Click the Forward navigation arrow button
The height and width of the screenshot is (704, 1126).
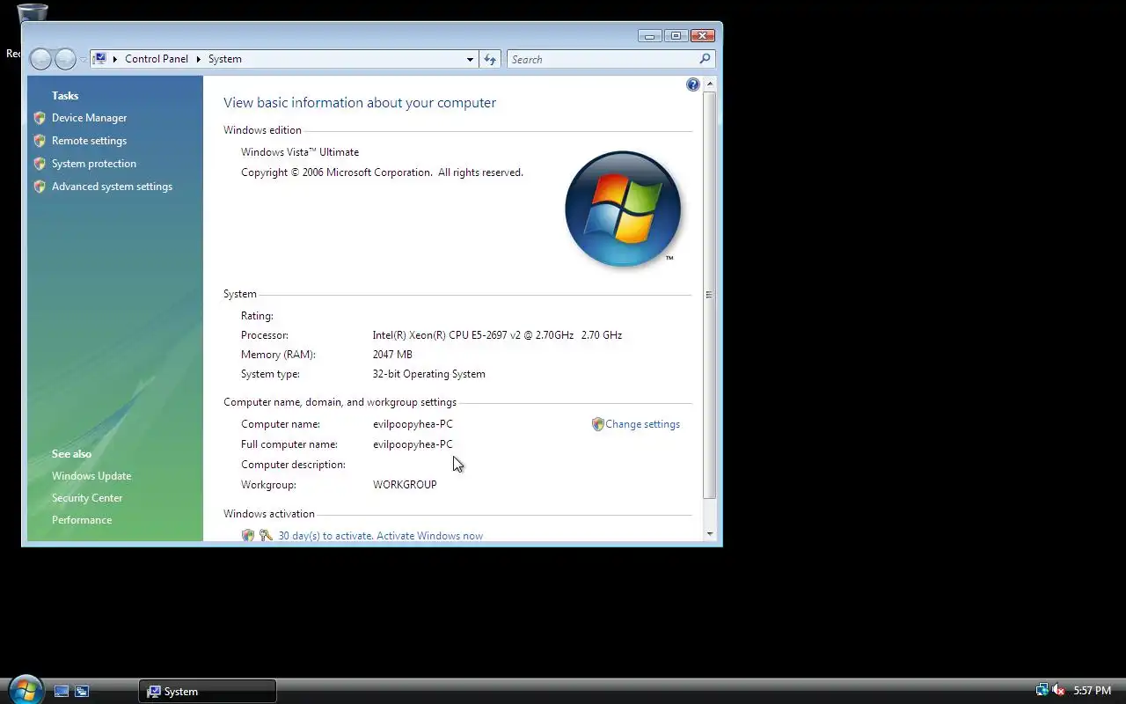point(65,59)
